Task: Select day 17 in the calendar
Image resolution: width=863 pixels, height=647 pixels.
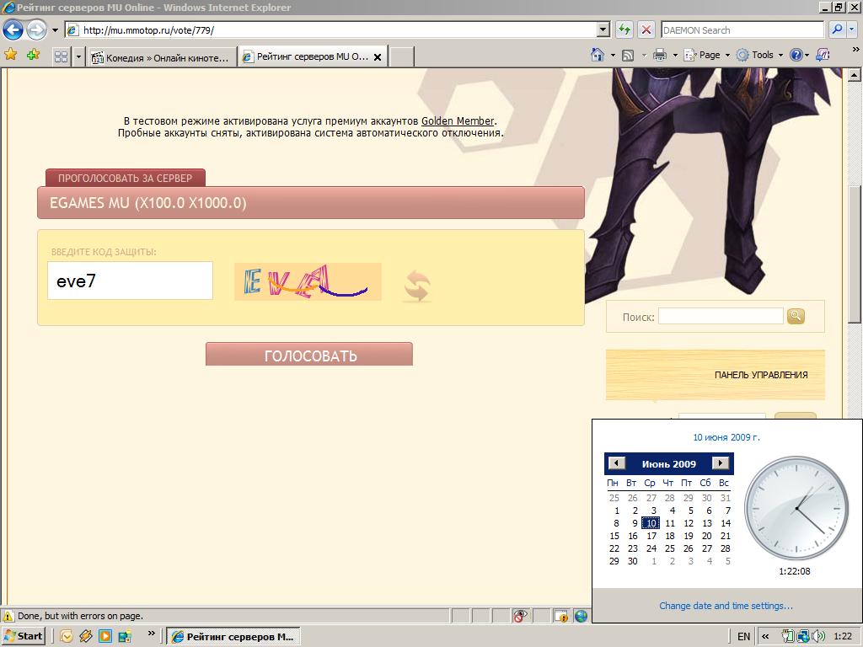Action: (651, 536)
